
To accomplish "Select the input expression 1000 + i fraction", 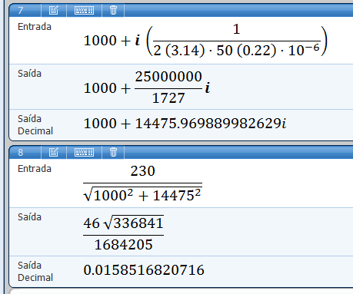I will [205, 40].
